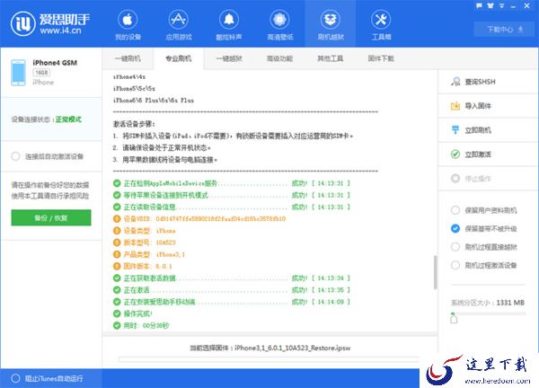This screenshot has height=388, width=539.
Task: Click the firmware progress bar
Action: point(269,360)
